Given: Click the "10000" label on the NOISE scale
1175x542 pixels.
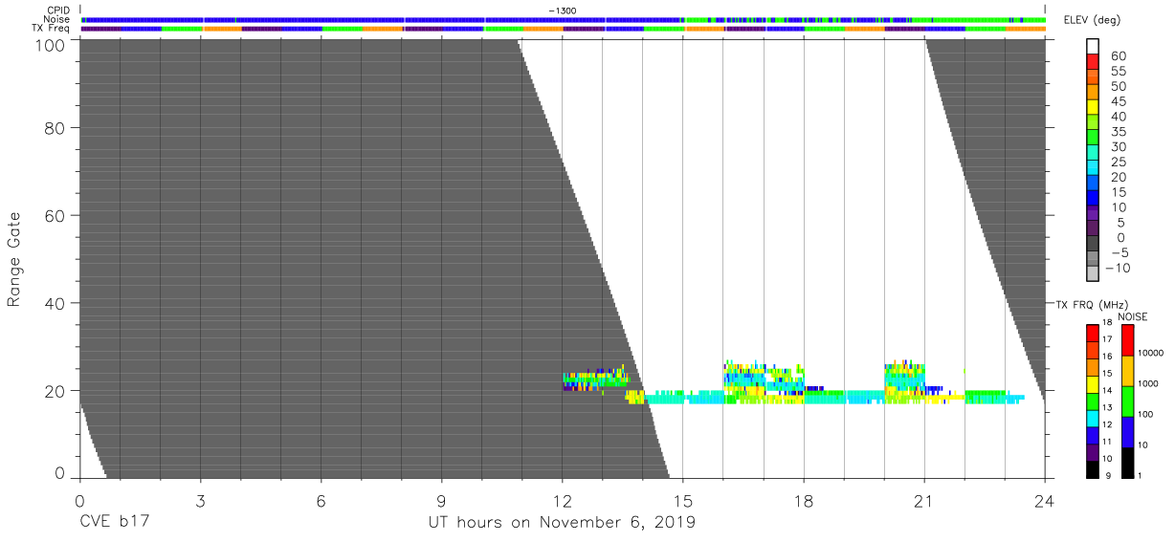Looking at the screenshot, I should click(x=1152, y=354).
